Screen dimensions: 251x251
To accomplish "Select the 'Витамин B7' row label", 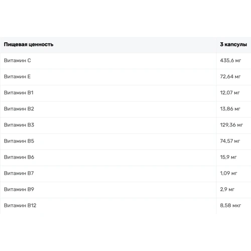I will (19, 173).
